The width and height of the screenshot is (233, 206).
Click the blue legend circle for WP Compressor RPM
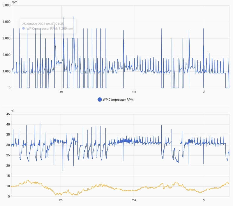[100, 99]
